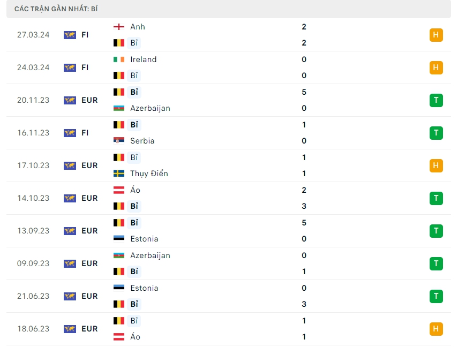The height and width of the screenshot is (347, 458).
Task: Click the EUR competition label for 14.10.23
Action: click(89, 198)
